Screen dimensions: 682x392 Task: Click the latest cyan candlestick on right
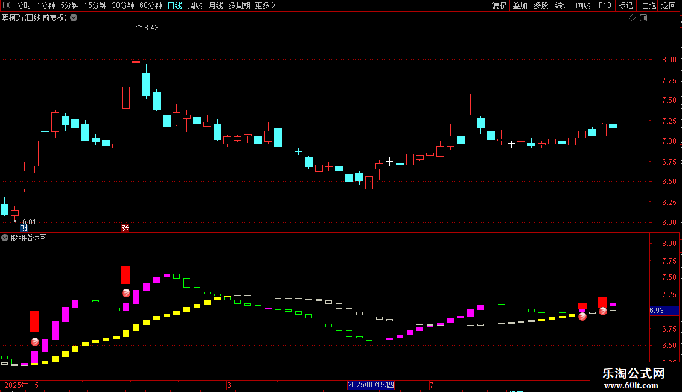(613, 126)
